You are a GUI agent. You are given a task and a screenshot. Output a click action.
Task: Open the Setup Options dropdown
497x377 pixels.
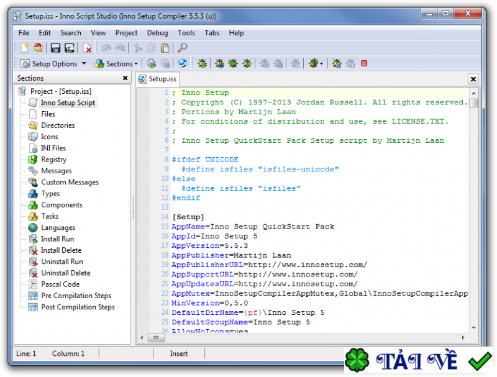[53, 63]
